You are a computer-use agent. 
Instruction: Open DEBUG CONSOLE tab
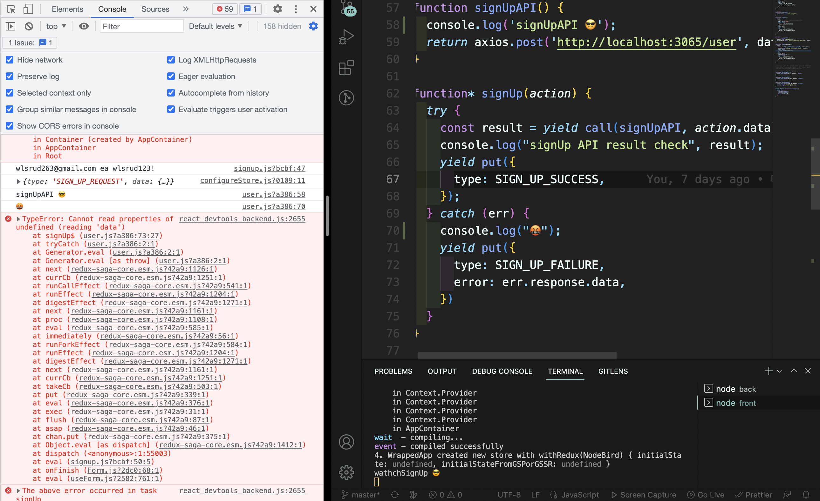(502, 371)
